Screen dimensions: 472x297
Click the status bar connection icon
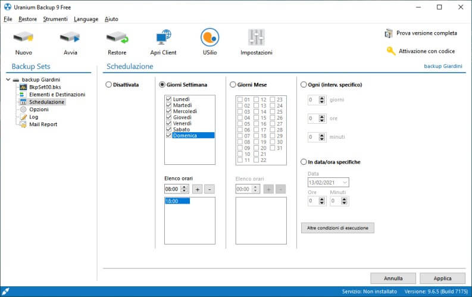point(5,292)
